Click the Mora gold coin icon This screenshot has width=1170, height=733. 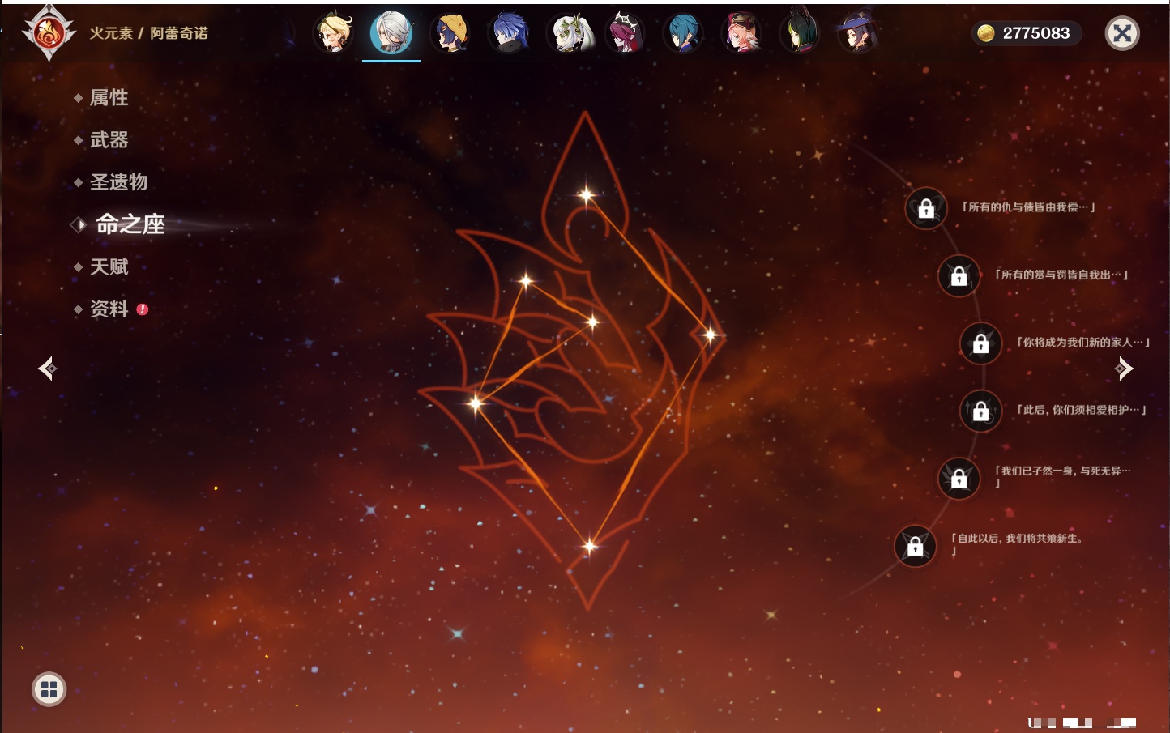coord(986,33)
